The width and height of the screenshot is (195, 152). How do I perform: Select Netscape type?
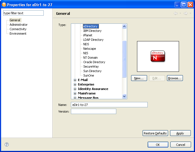(90, 49)
